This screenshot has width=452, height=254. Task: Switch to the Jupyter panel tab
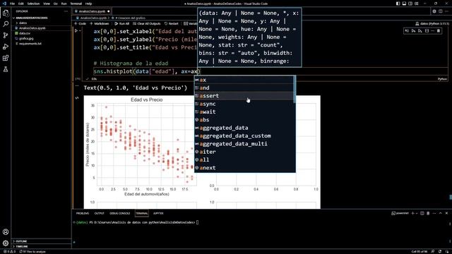(x=158, y=213)
